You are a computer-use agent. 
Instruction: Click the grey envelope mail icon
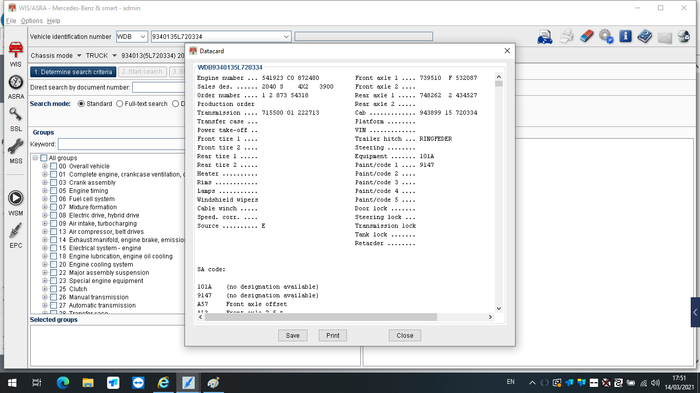coord(665,37)
